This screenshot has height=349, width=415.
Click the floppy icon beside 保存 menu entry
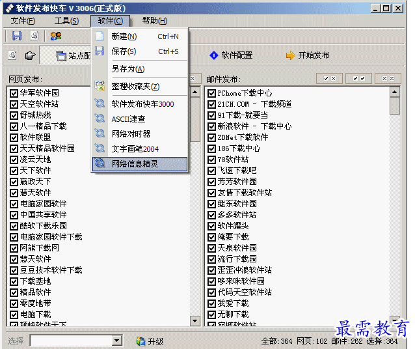point(100,51)
